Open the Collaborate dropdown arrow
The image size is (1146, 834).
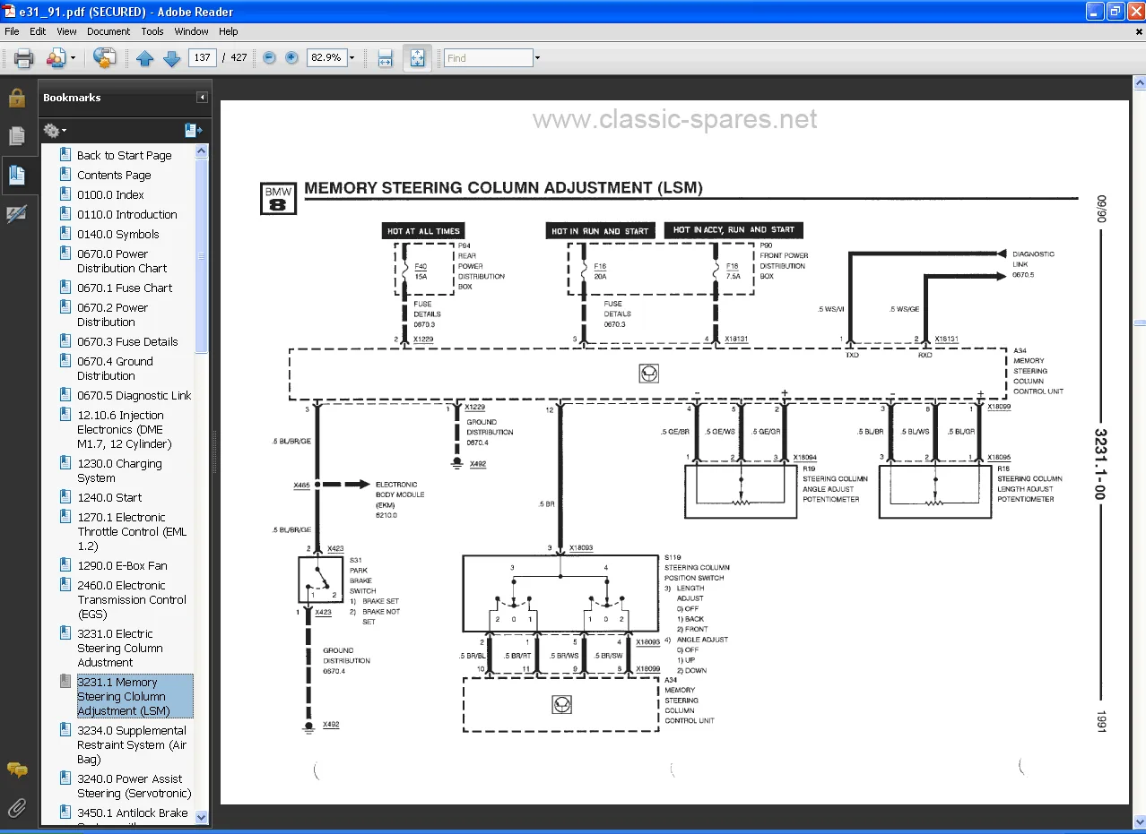point(74,58)
